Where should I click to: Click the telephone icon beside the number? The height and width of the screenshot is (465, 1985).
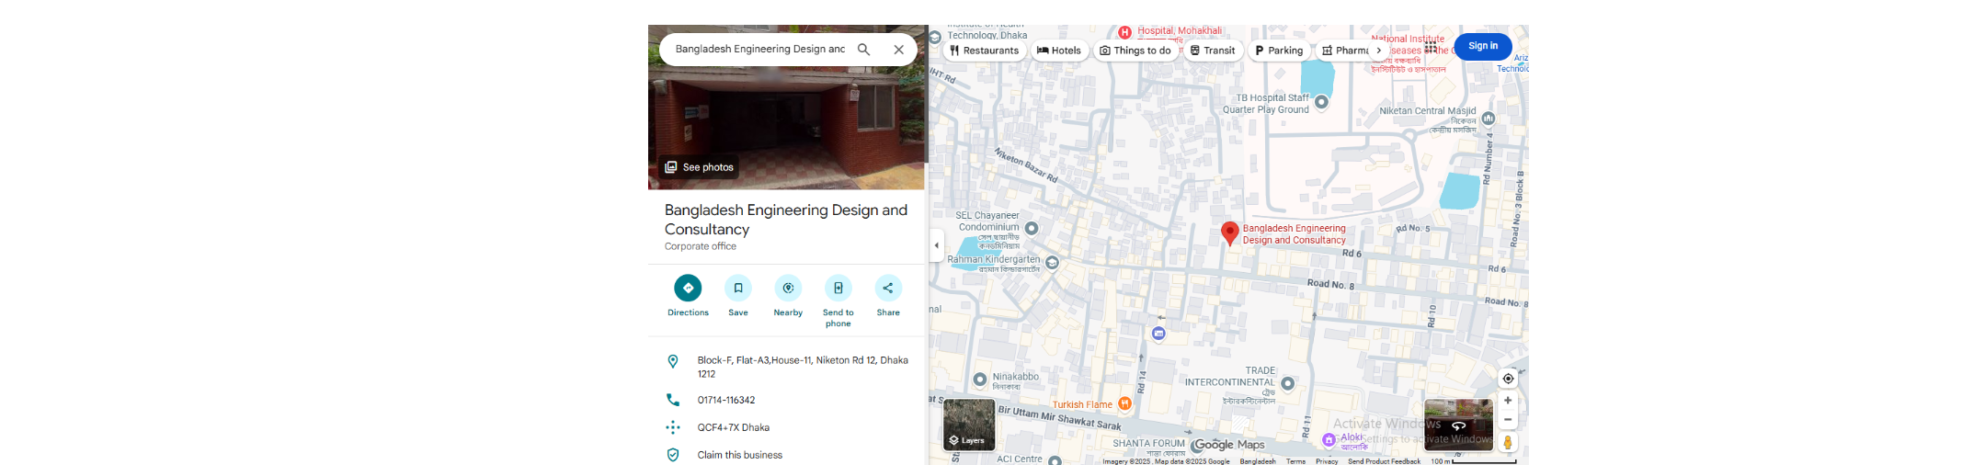pyautogui.click(x=673, y=400)
